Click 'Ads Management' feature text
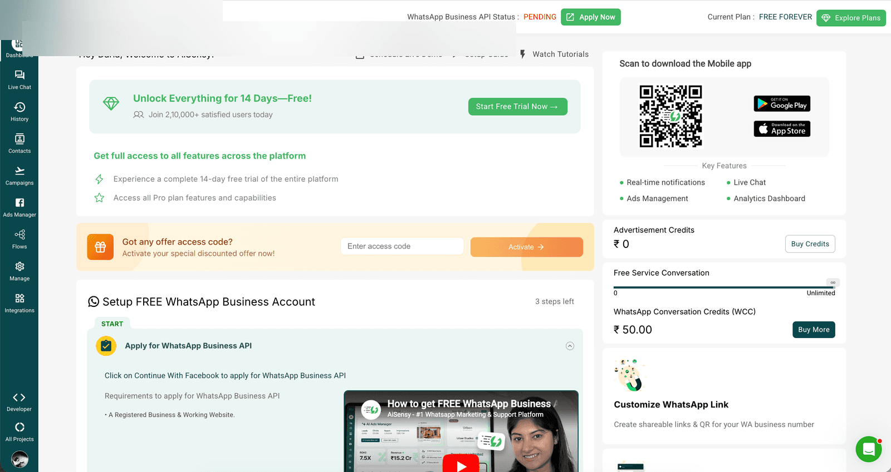Viewport: 891px width, 472px height. tap(657, 198)
